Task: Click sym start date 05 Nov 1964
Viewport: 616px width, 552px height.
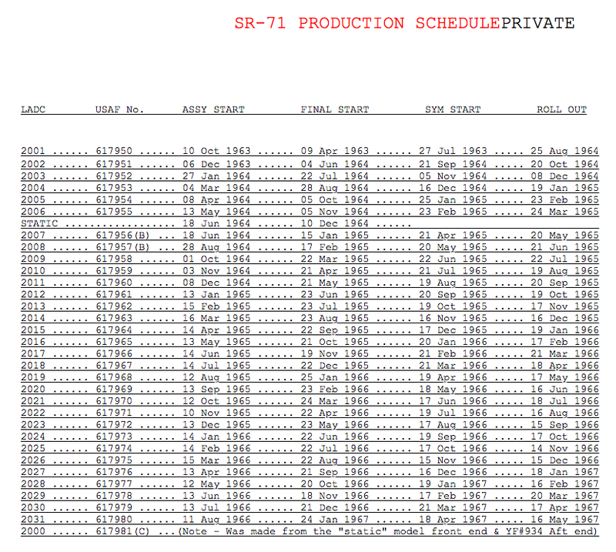Action: click(453, 176)
